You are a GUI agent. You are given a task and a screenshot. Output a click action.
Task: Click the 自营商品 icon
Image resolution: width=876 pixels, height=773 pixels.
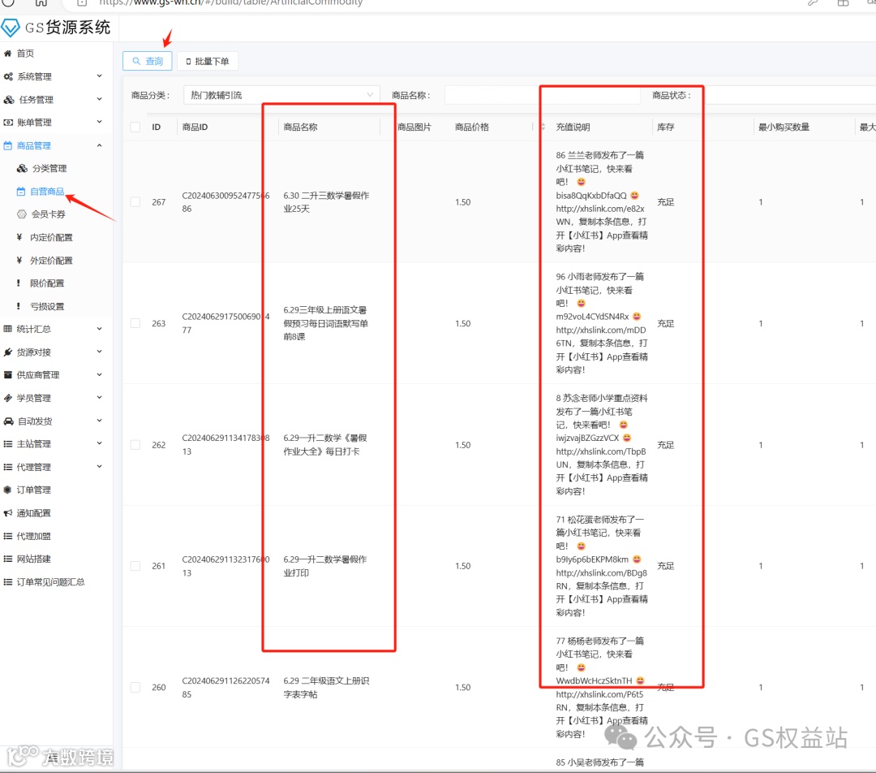(20, 192)
